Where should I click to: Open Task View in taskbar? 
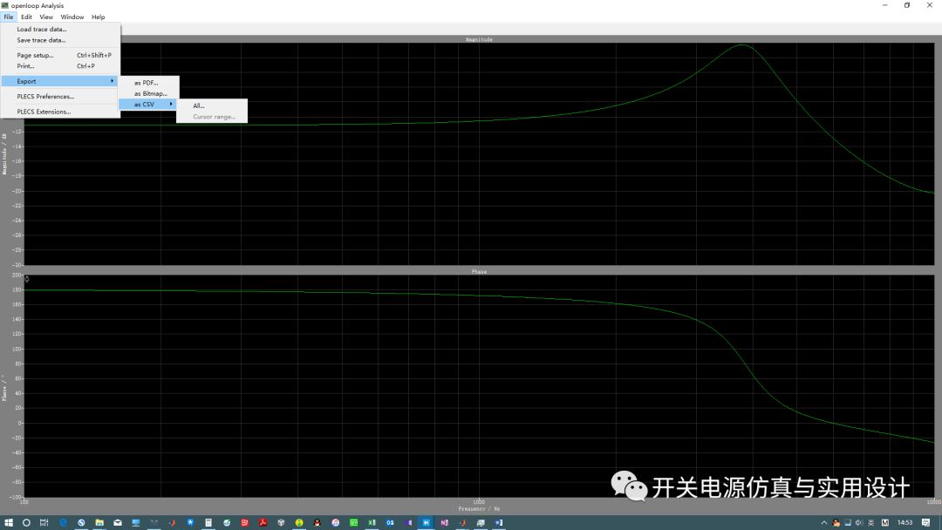click(x=44, y=523)
